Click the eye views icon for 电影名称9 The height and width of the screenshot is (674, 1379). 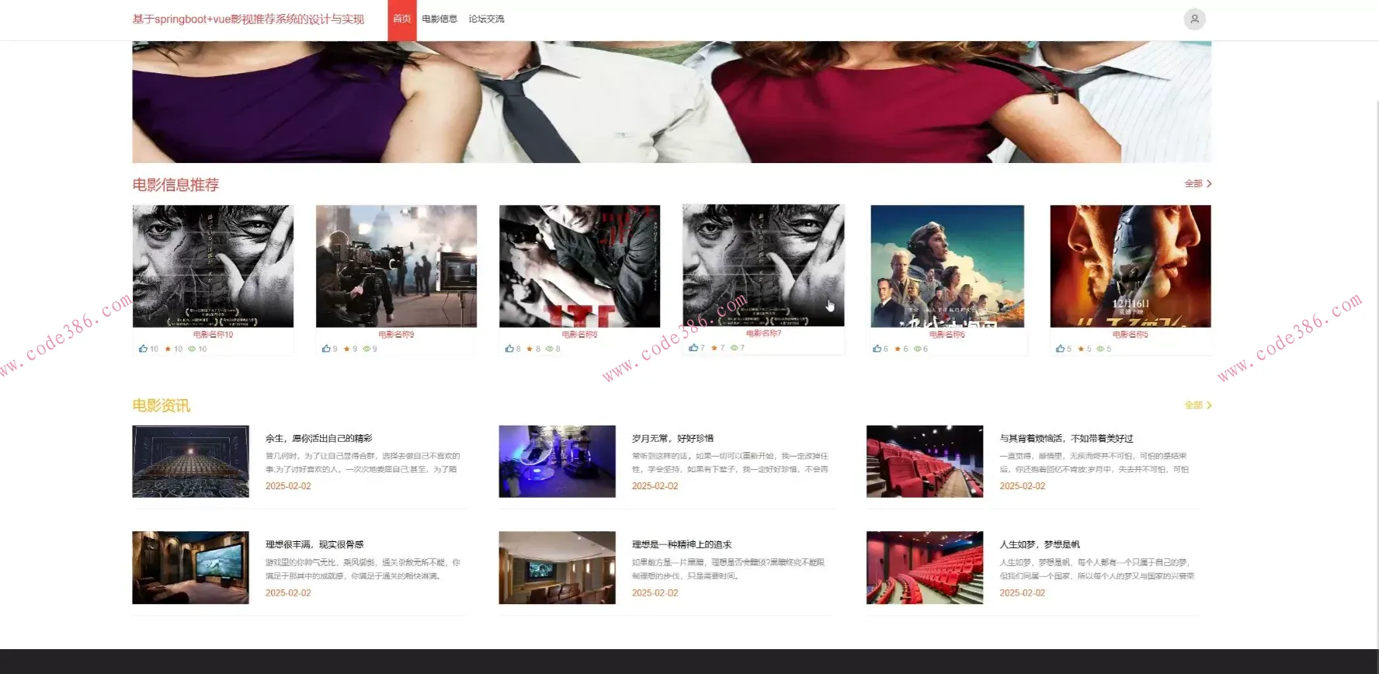[x=366, y=349]
